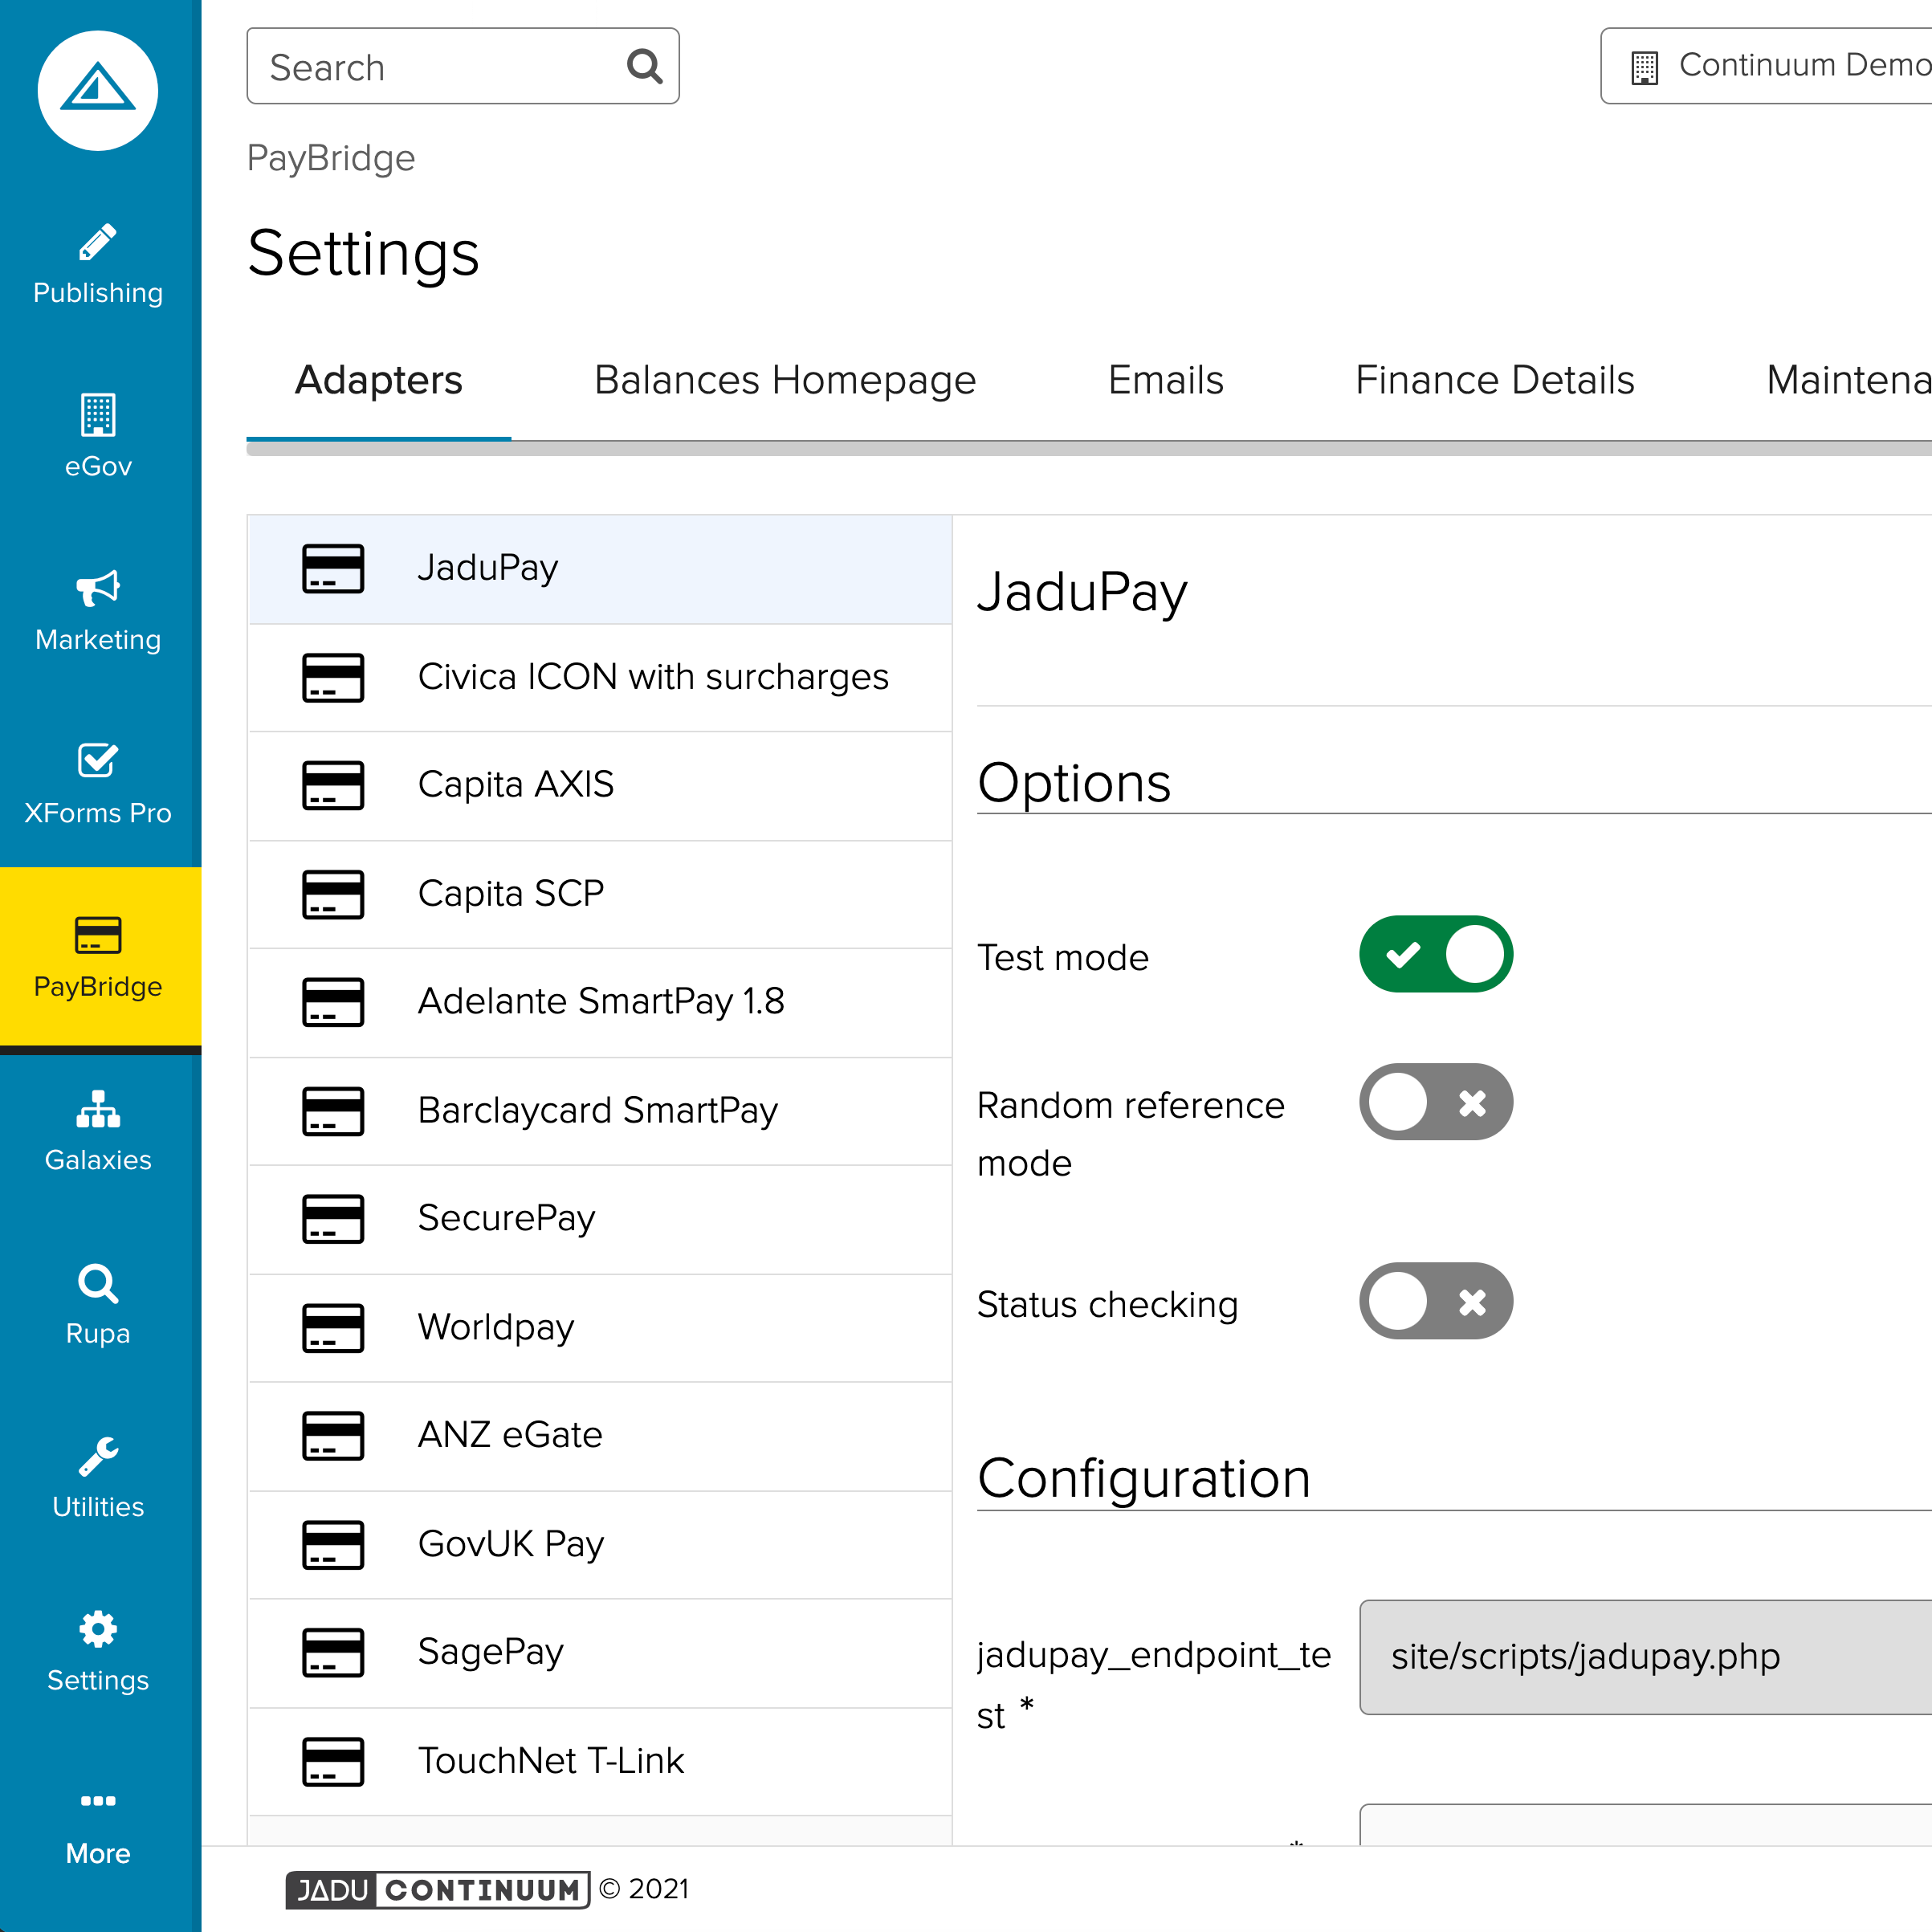Enable the Status checking toggle
Image resolution: width=1932 pixels, height=1932 pixels.
click(1435, 1301)
